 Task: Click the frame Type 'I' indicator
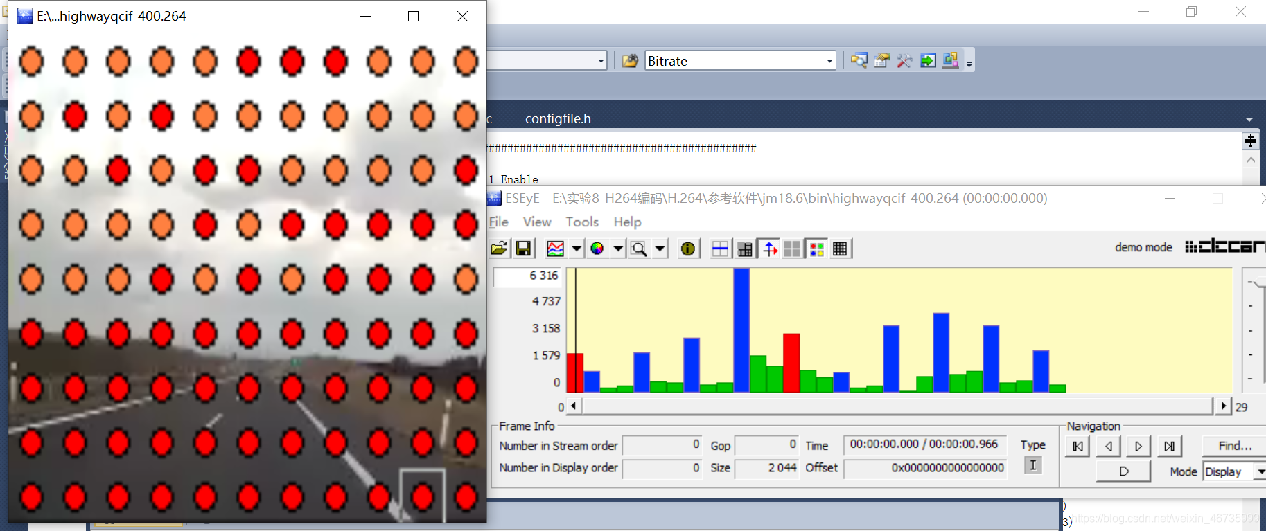[1032, 465]
